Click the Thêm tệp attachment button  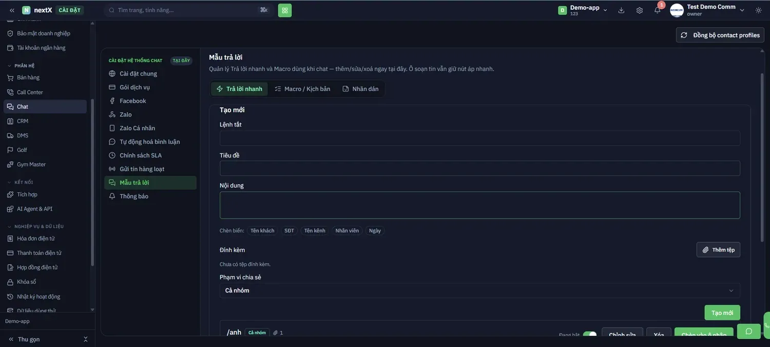(x=718, y=250)
